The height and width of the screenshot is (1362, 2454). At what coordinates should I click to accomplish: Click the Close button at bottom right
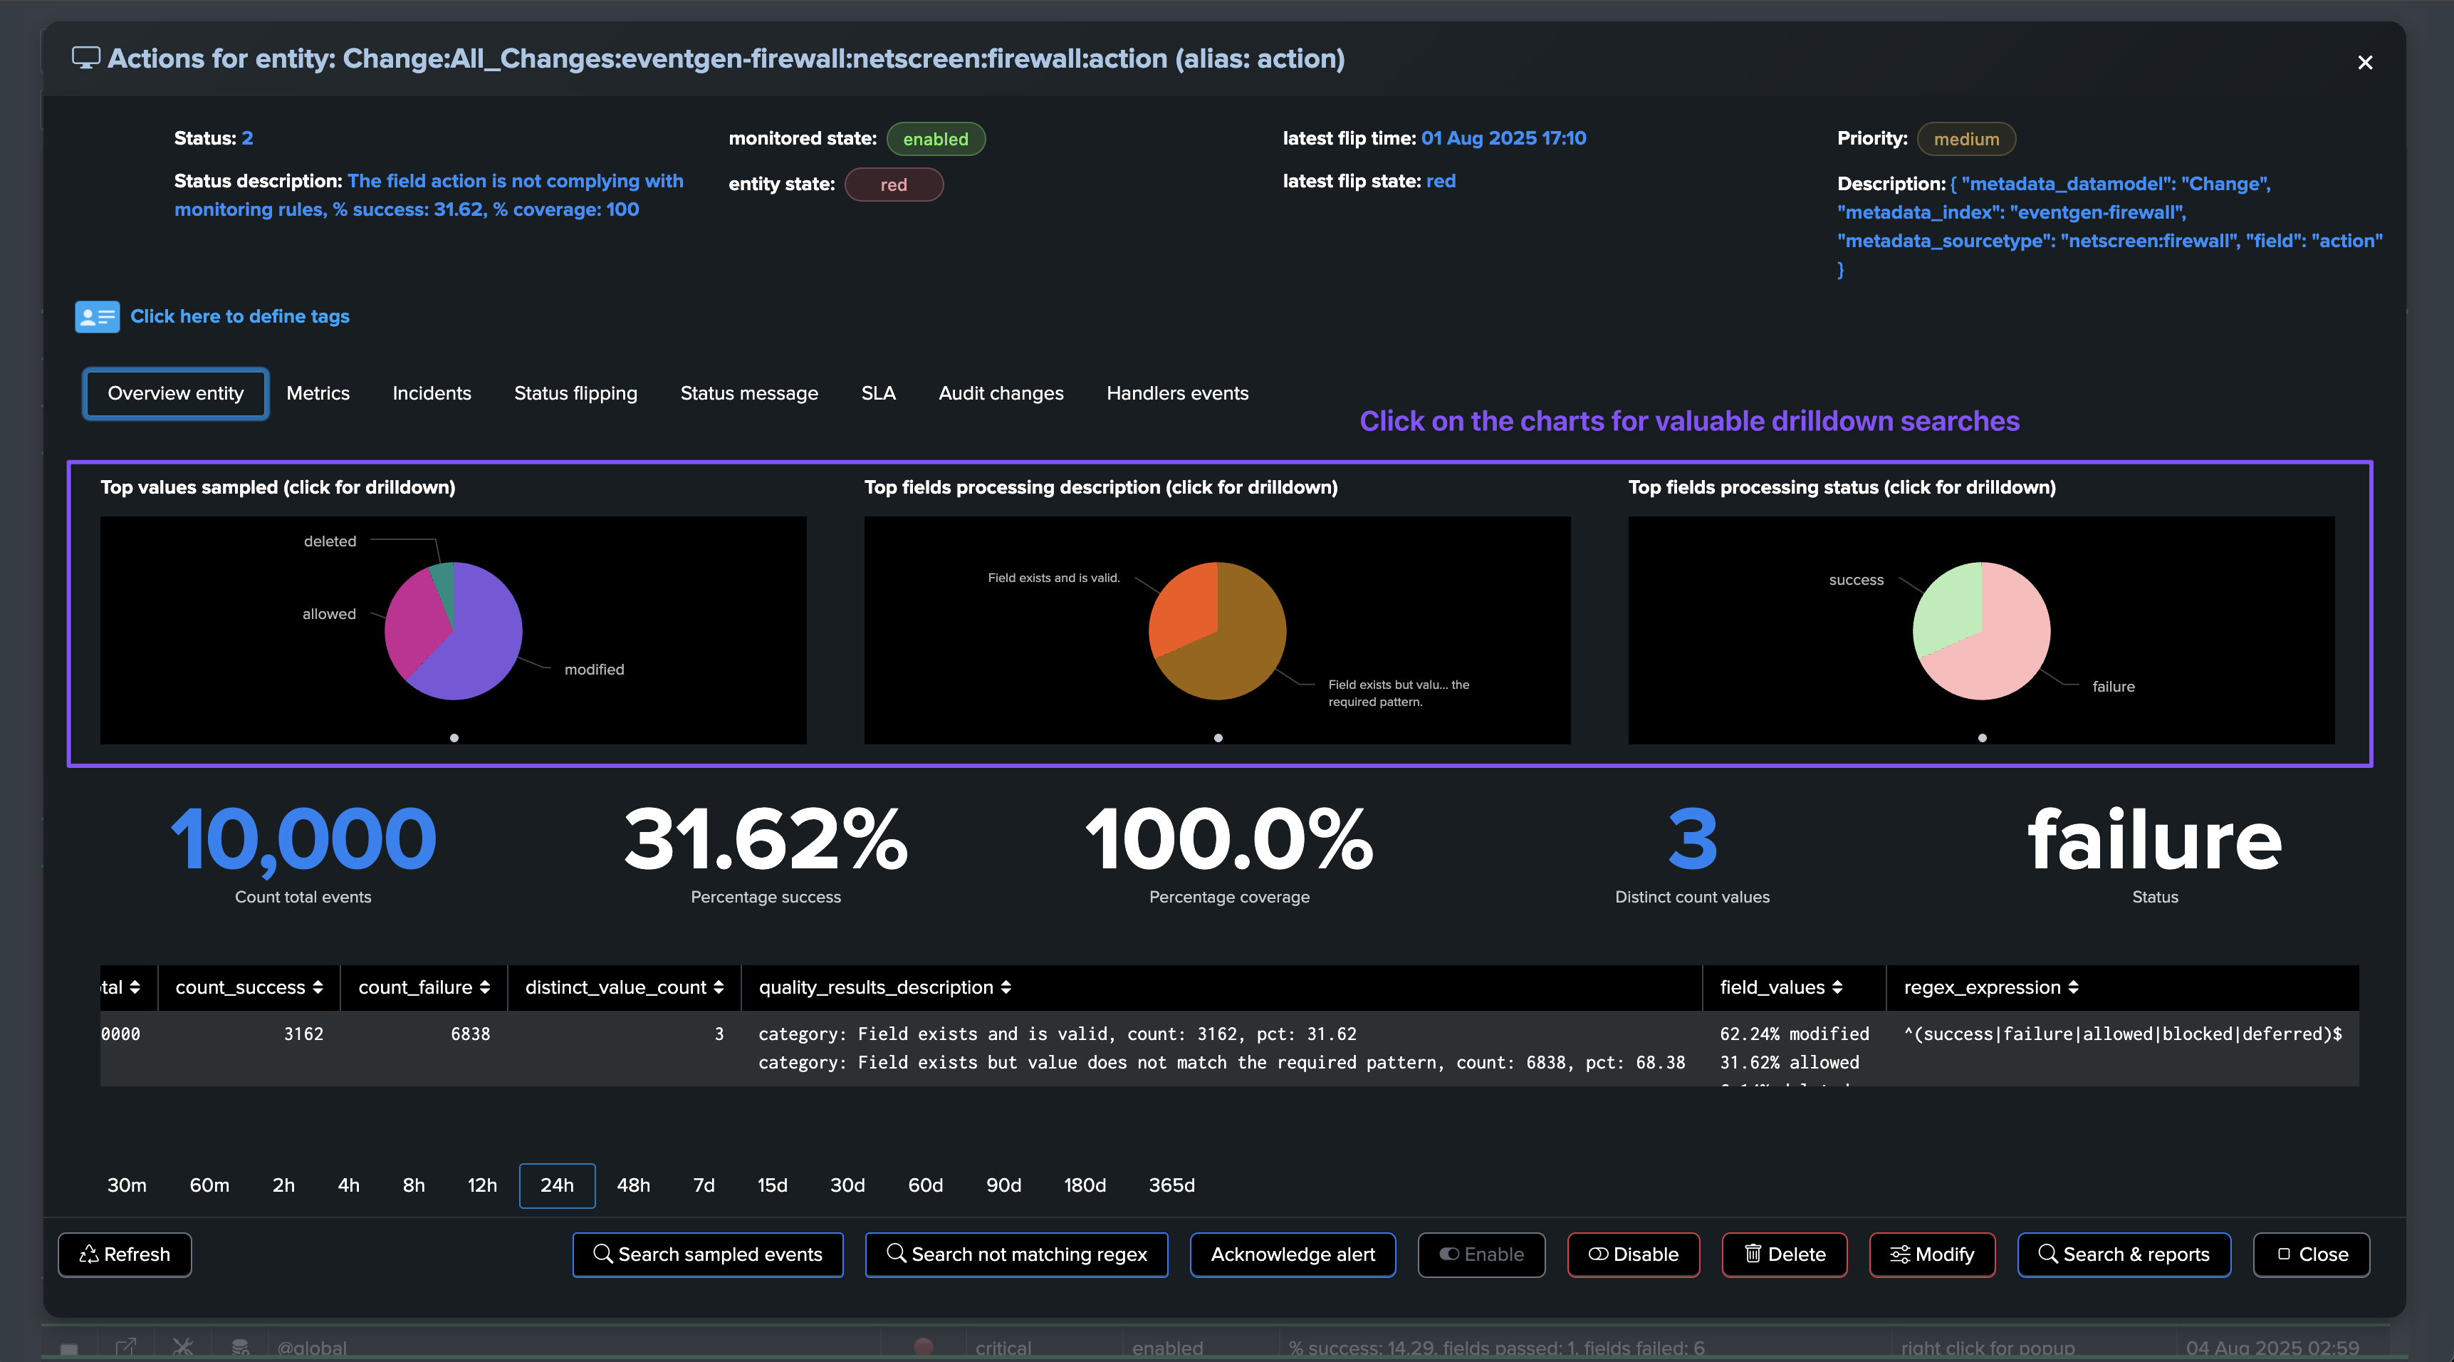[x=2311, y=1254]
